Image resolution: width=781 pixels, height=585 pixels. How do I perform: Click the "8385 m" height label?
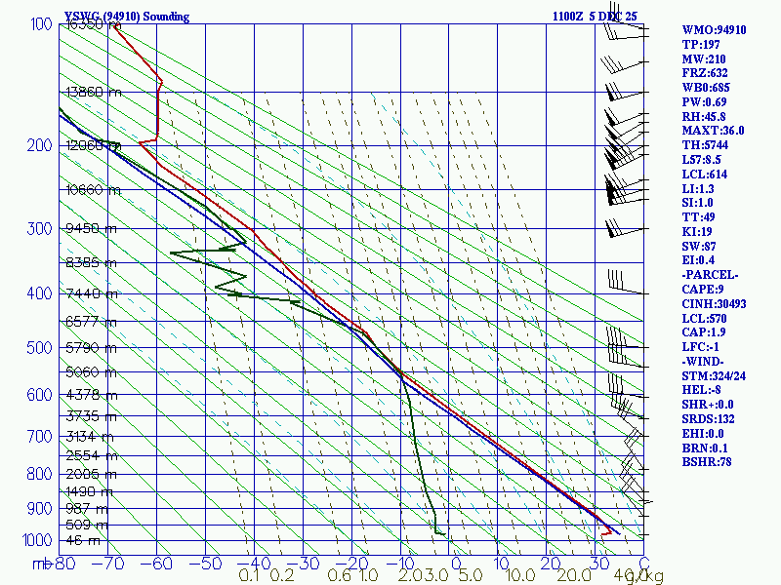pyautogui.click(x=91, y=262)
